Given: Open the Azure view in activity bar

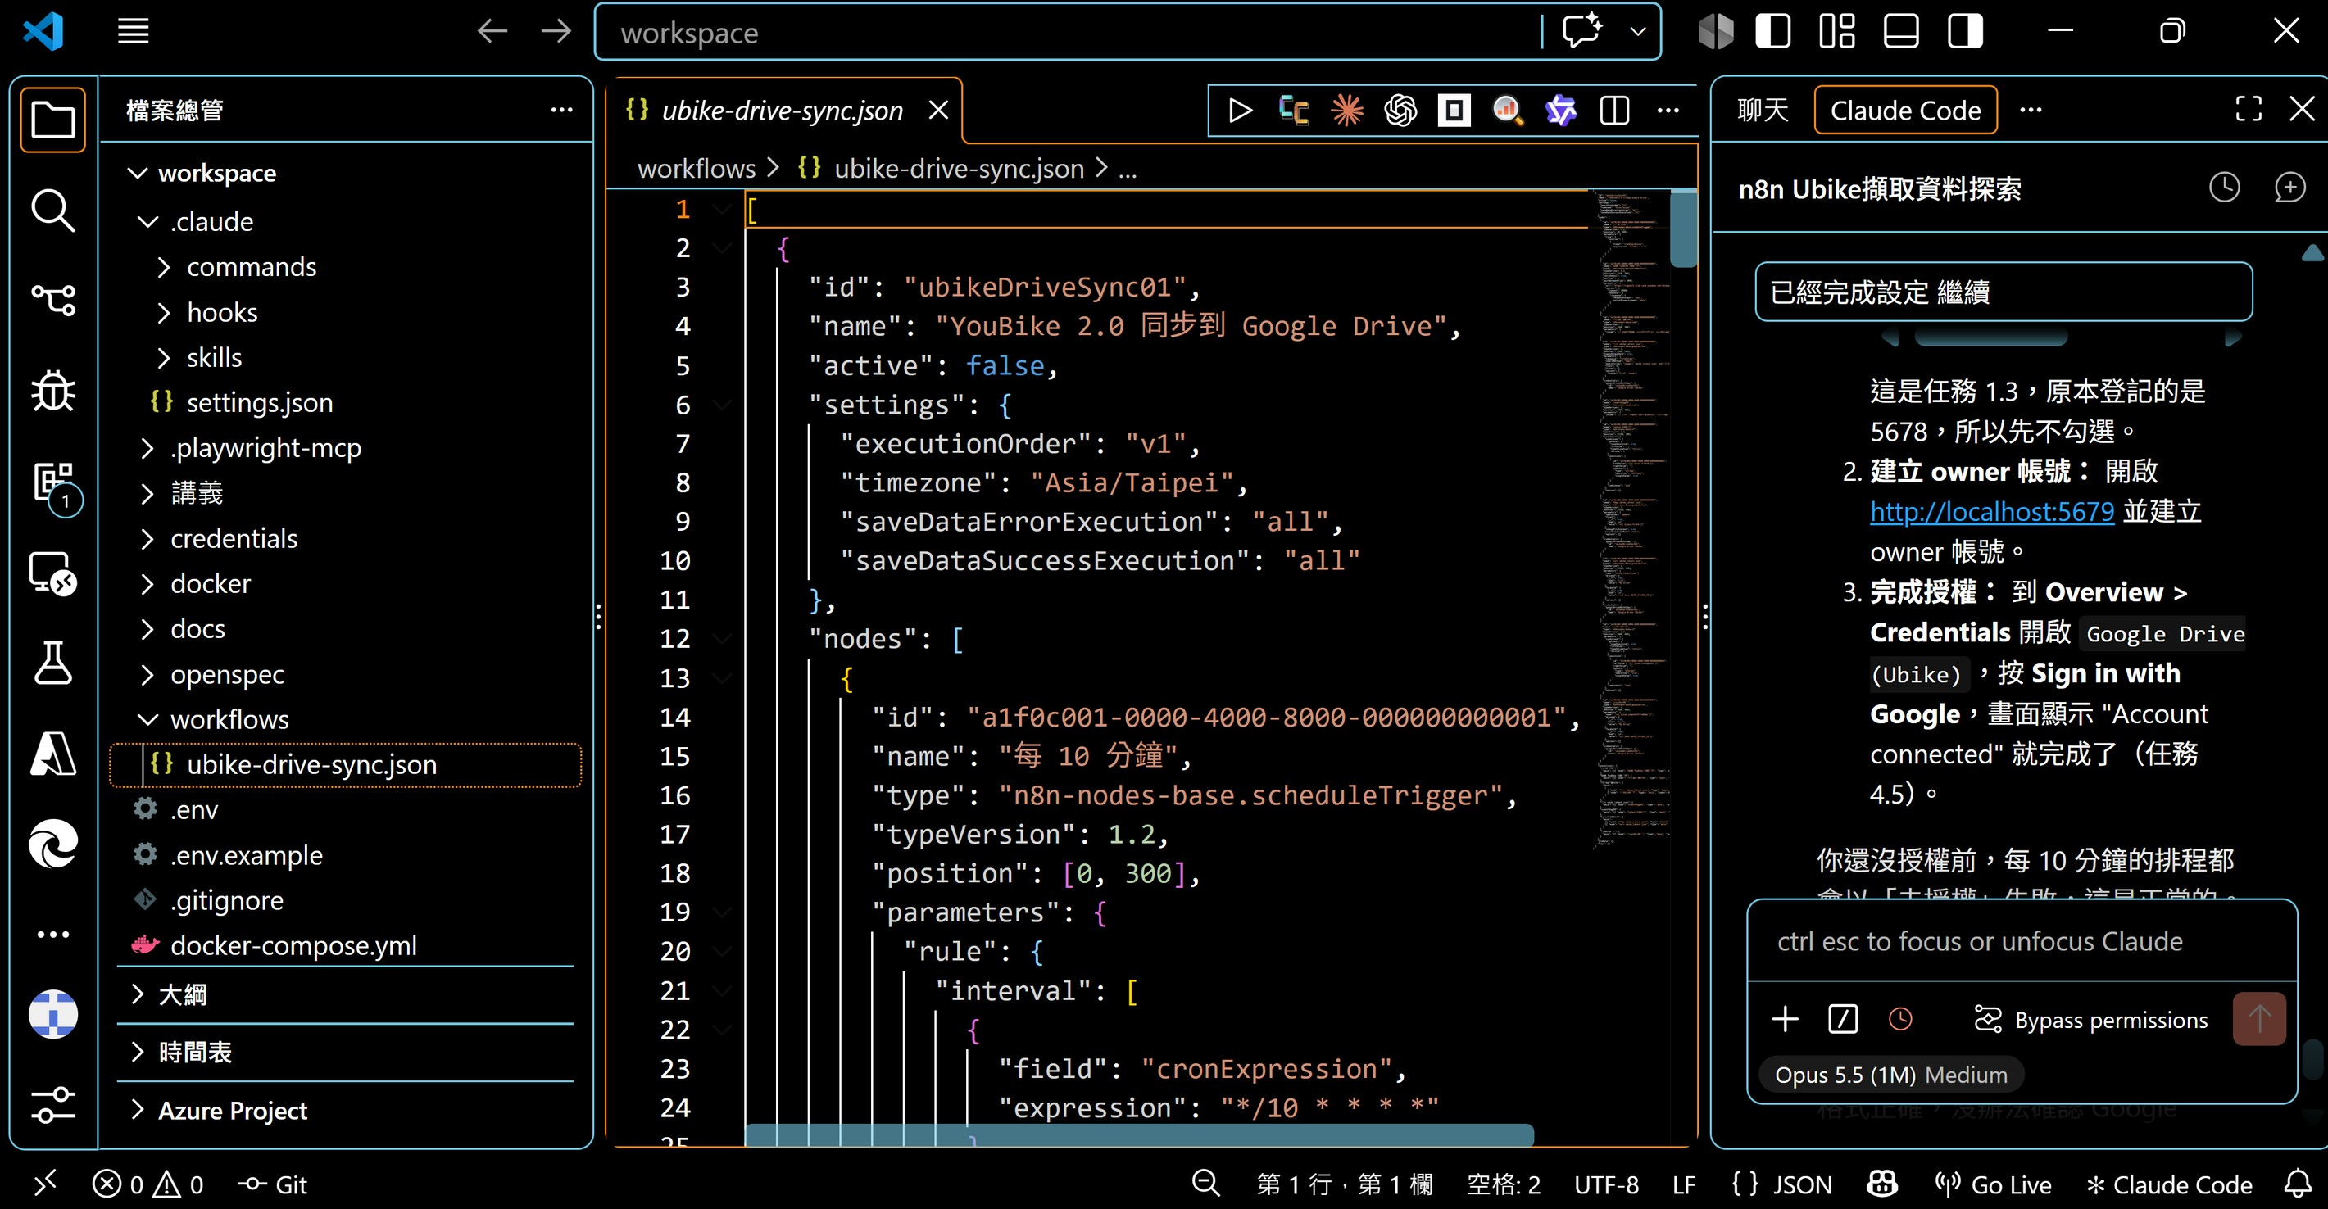Looking at the screenshot, I should click(x=53, y=754).
